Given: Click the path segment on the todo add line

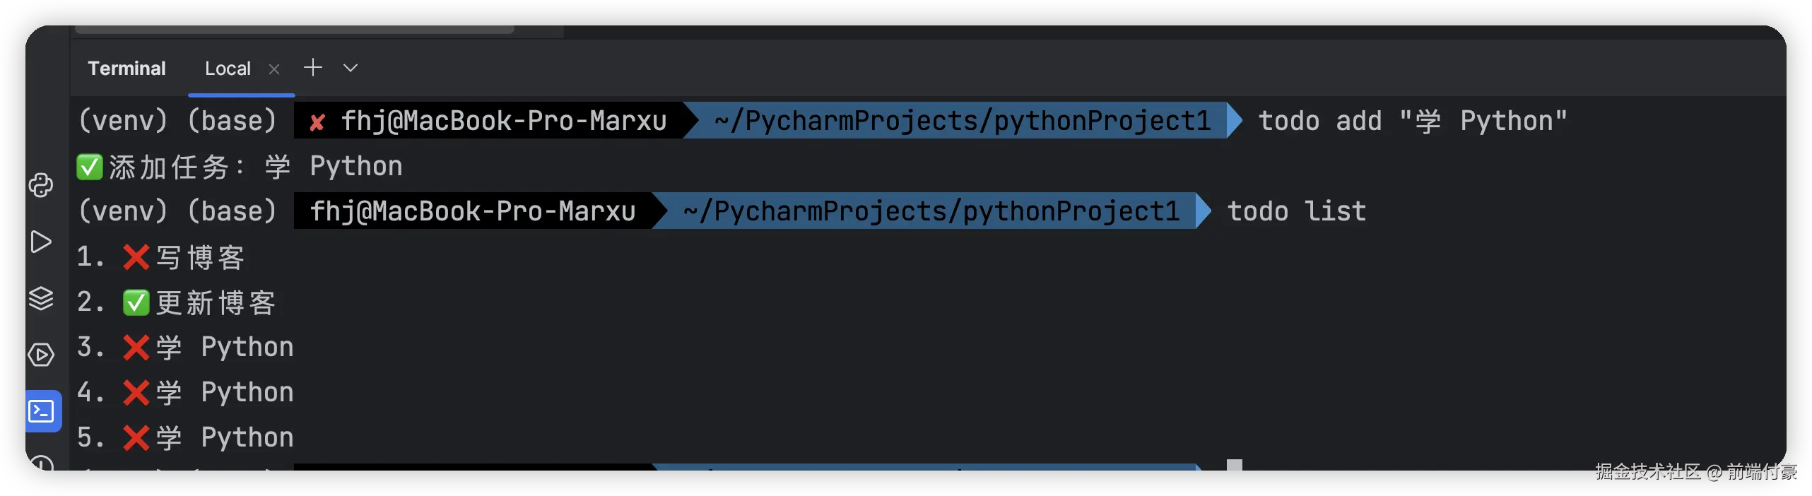Looking at the screenshot, I should [962, 121].
